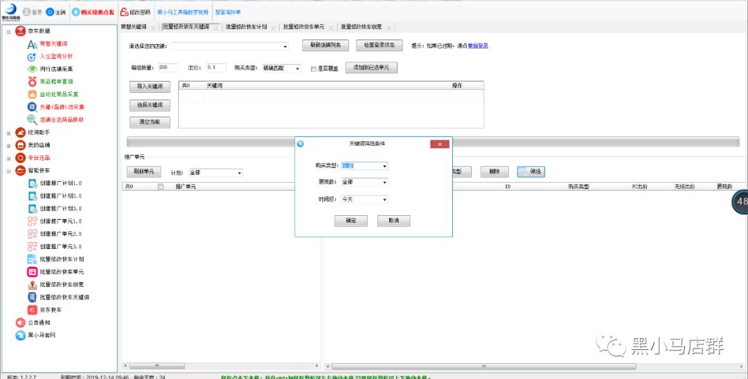This screenshot has width=748, height=379.
Task: Open the shop selection dropdown
Action: (230, 46)
